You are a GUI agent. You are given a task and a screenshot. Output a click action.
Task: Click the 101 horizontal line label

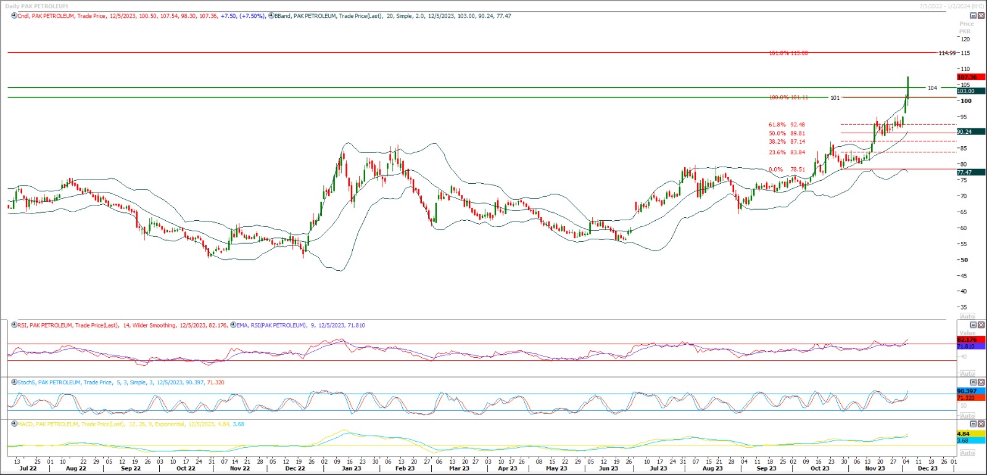coord(835,97)
